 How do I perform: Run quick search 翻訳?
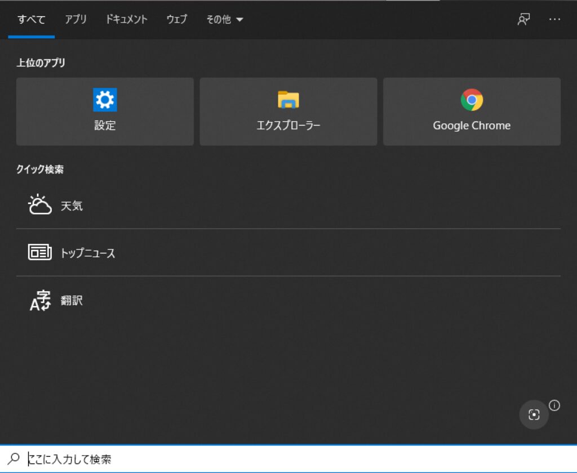click(288, 300)
